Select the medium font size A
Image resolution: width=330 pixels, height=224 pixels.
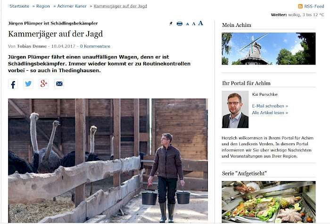point(194,24)
